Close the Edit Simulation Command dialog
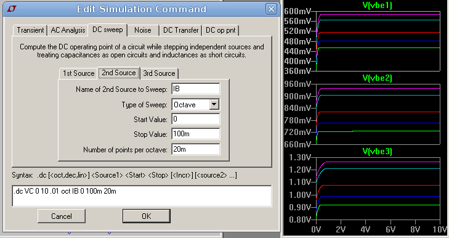The image size is (449, 238). 271,9
